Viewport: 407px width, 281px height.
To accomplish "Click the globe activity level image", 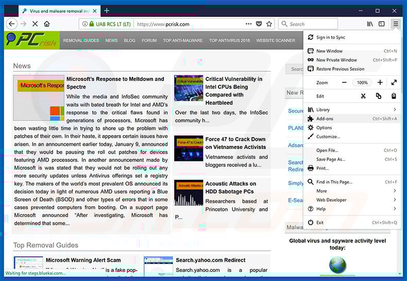I will pos(337,265).
